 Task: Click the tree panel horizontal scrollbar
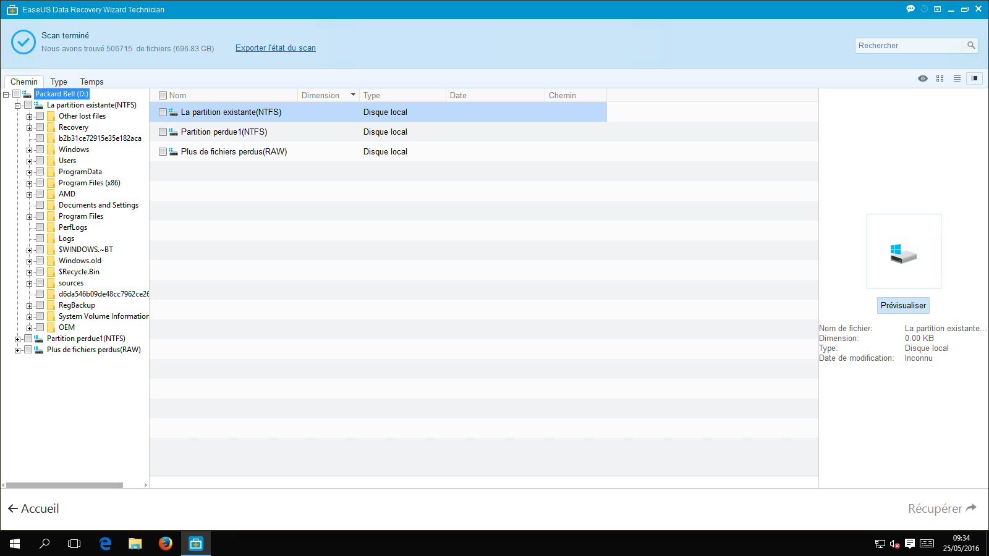click(x=64, y=485)
